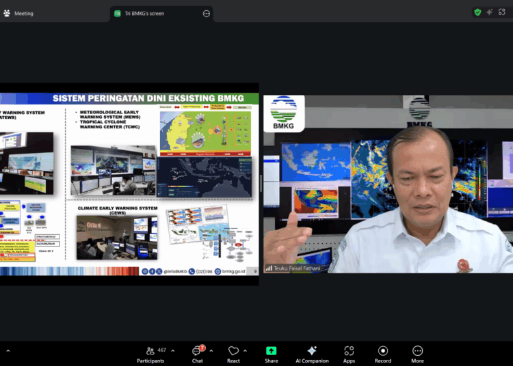Open the More options menu
Image resolution: width=513 pixels, height=366 pixels.
(x=417, y=354)
